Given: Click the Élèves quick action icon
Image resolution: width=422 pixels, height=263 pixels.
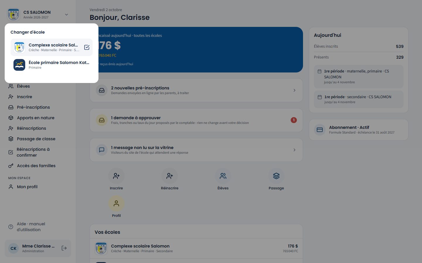Looking at the screenshot, I should 223,176.
